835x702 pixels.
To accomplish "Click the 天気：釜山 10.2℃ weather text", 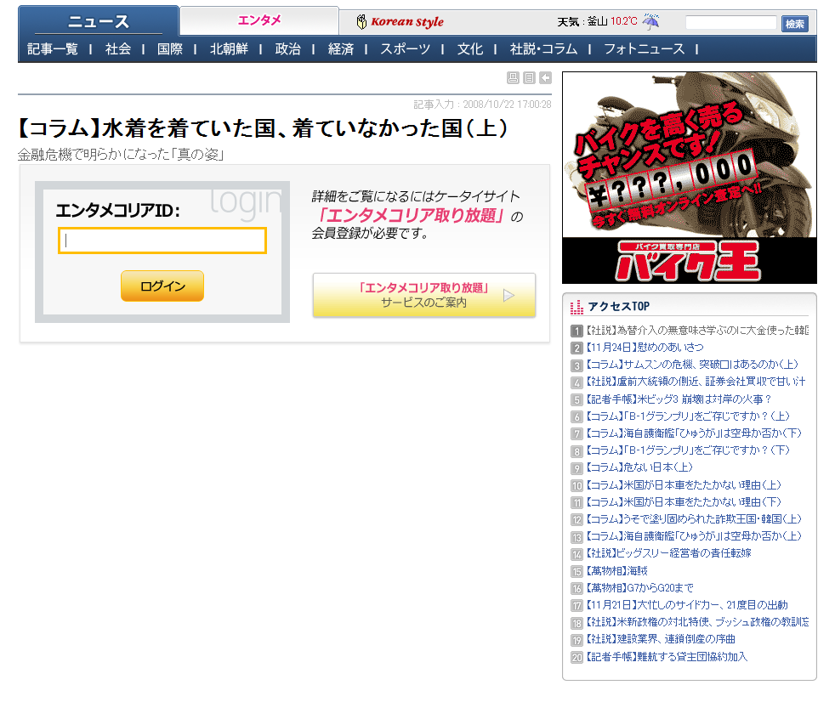I will (597, 21).
